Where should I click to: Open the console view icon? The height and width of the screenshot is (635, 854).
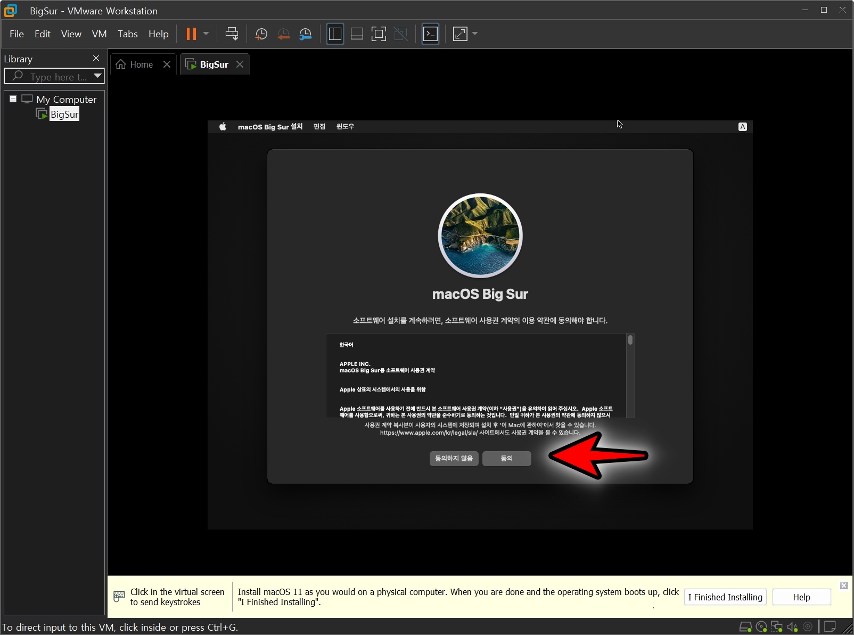click(x=430, y=34)
